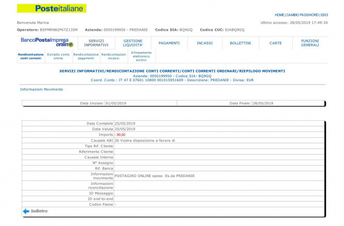Open Rendicontazione incassi tab
The width and height of the screenshot is (344, 226).
113,56
